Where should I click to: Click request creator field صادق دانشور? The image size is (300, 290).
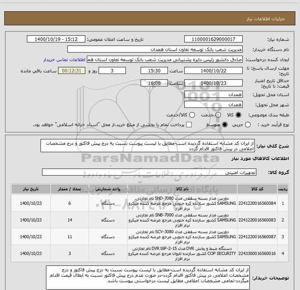165,60
